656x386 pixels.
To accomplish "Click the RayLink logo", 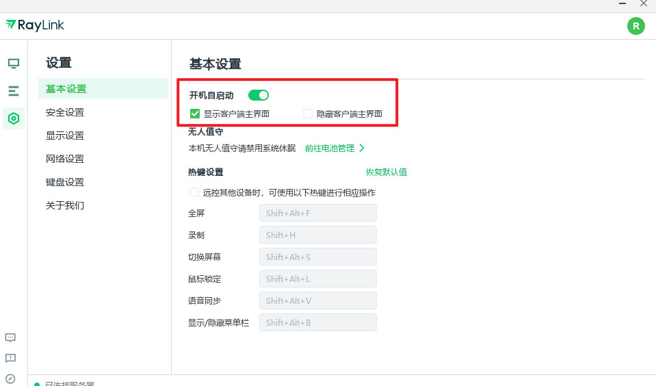I will click(35, 25).
